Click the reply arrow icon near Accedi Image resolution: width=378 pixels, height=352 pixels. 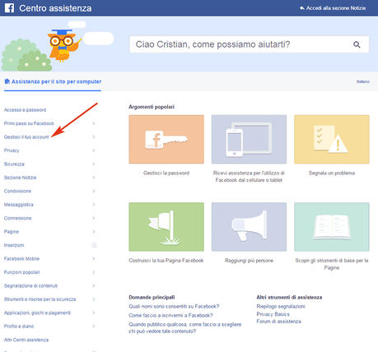coord(302,8)
